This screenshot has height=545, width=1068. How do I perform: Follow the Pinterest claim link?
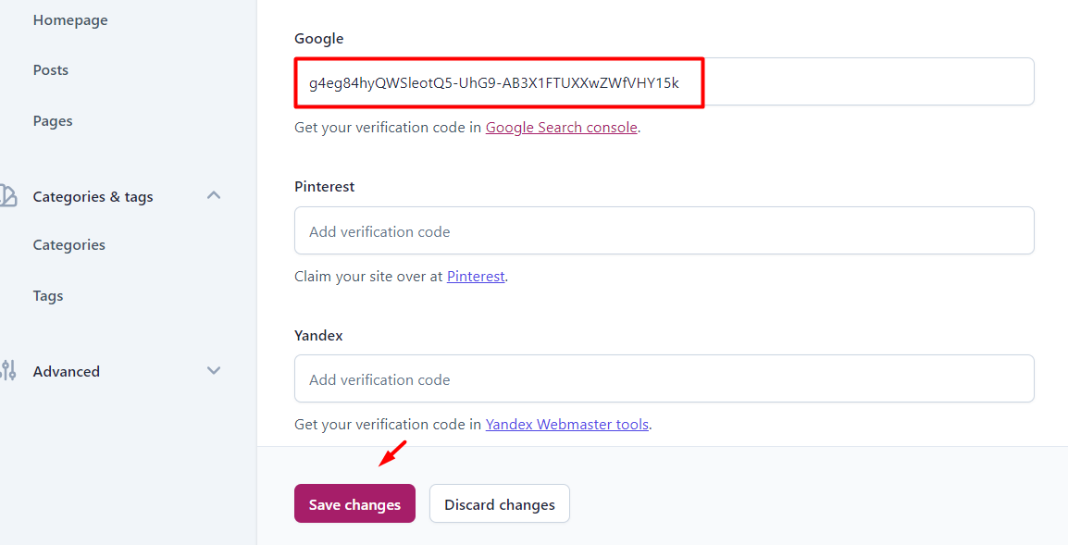pos(476,277)
